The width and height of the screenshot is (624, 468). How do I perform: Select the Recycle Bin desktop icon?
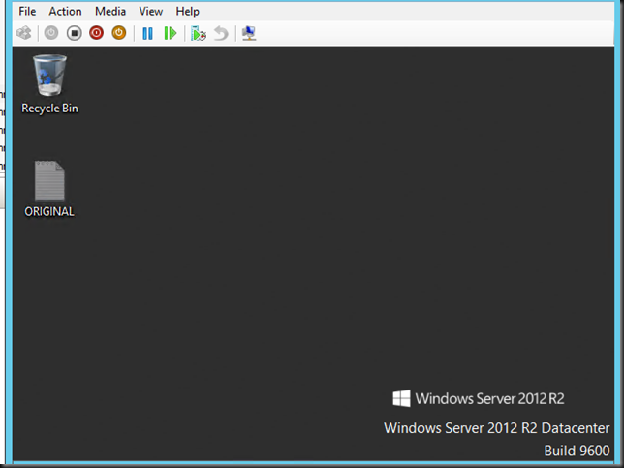(49, 76)
